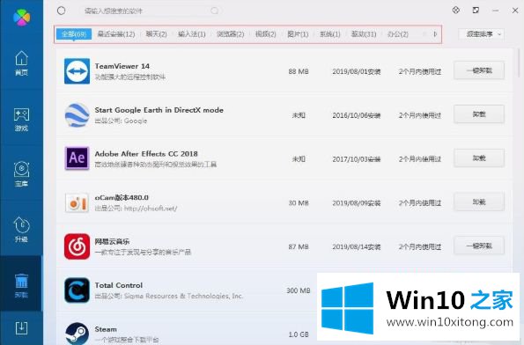Image resolution: width=524 pixels, height=345 pixels.
Task: Click the TeamViewer 14 app icon
Action: [77, 71]
